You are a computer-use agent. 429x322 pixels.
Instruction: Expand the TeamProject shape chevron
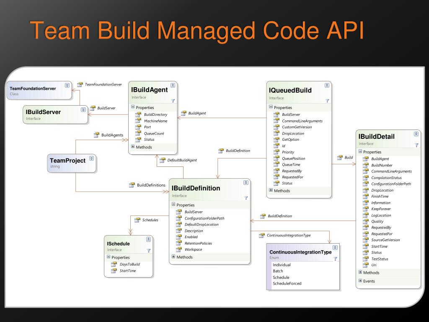tap(92, 158)
